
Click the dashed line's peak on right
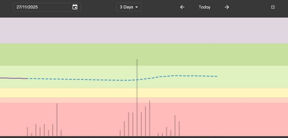point(177,75)
